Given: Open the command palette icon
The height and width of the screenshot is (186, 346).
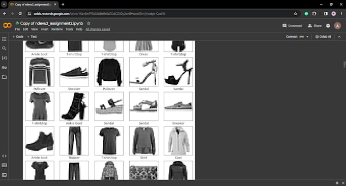Looking at the screenshot, I should point(4,165).
